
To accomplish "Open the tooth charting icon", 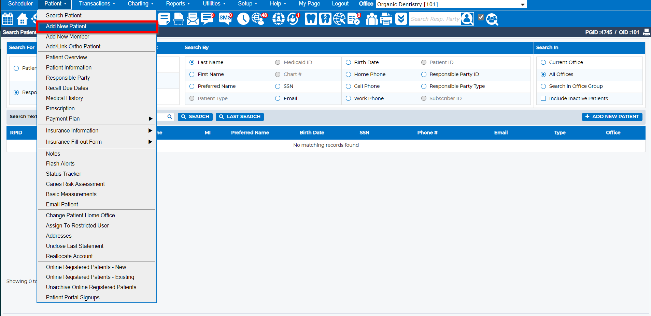I will click(x=311, y=19).
